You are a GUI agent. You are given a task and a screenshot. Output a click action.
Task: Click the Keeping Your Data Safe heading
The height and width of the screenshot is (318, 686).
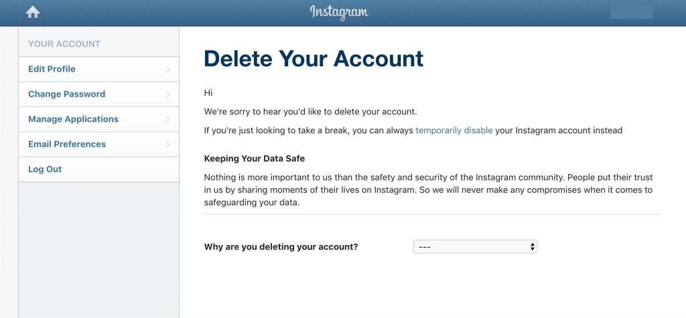(x=254, y=159)
